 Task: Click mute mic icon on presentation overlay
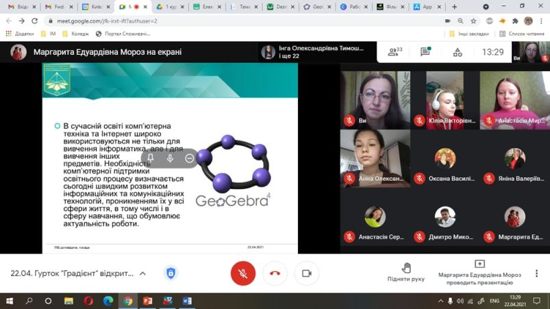click(170, 158)
